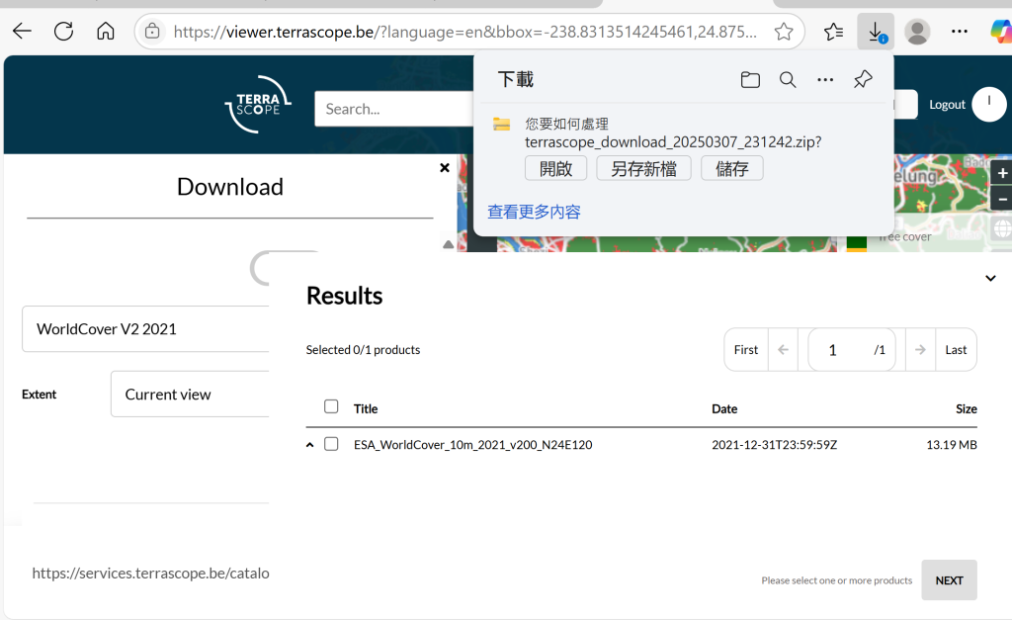Click the browser address bar URL
The image size is (1012, 620).
point(464,32)
